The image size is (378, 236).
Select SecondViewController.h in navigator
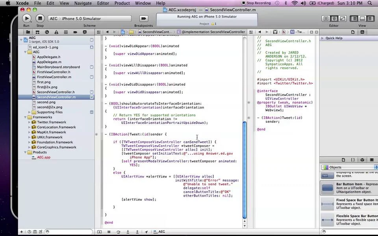tap(56, 92)
